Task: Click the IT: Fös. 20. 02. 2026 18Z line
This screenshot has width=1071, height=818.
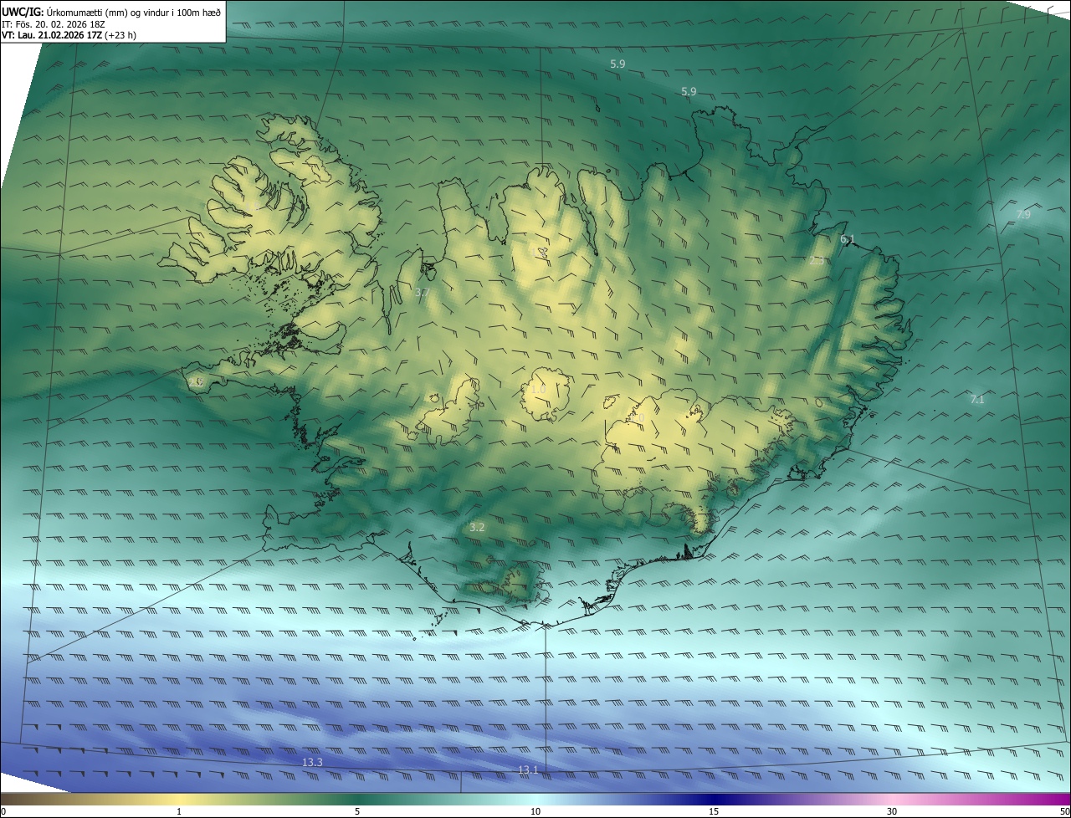Action: [x=53, y=24]
